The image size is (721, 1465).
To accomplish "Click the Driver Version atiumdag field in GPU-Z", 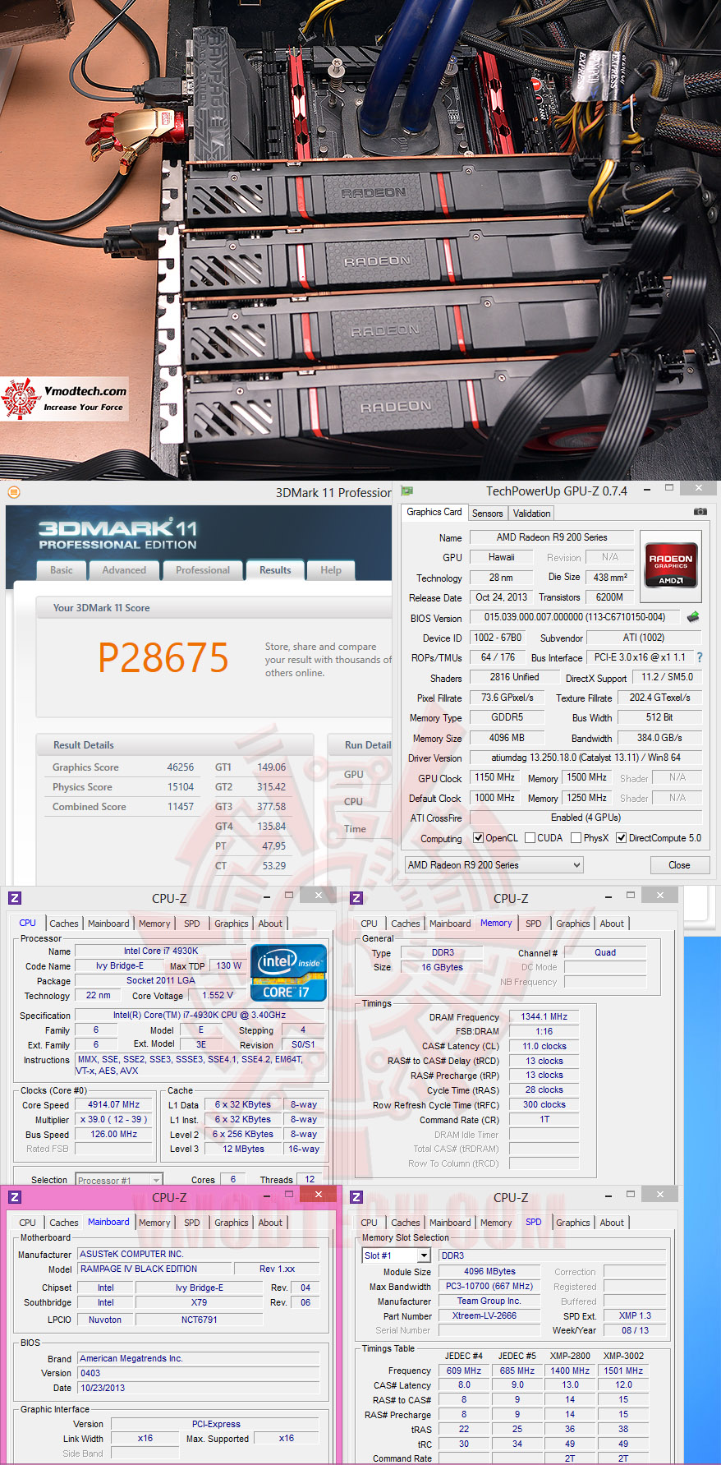I will (586, 758).
